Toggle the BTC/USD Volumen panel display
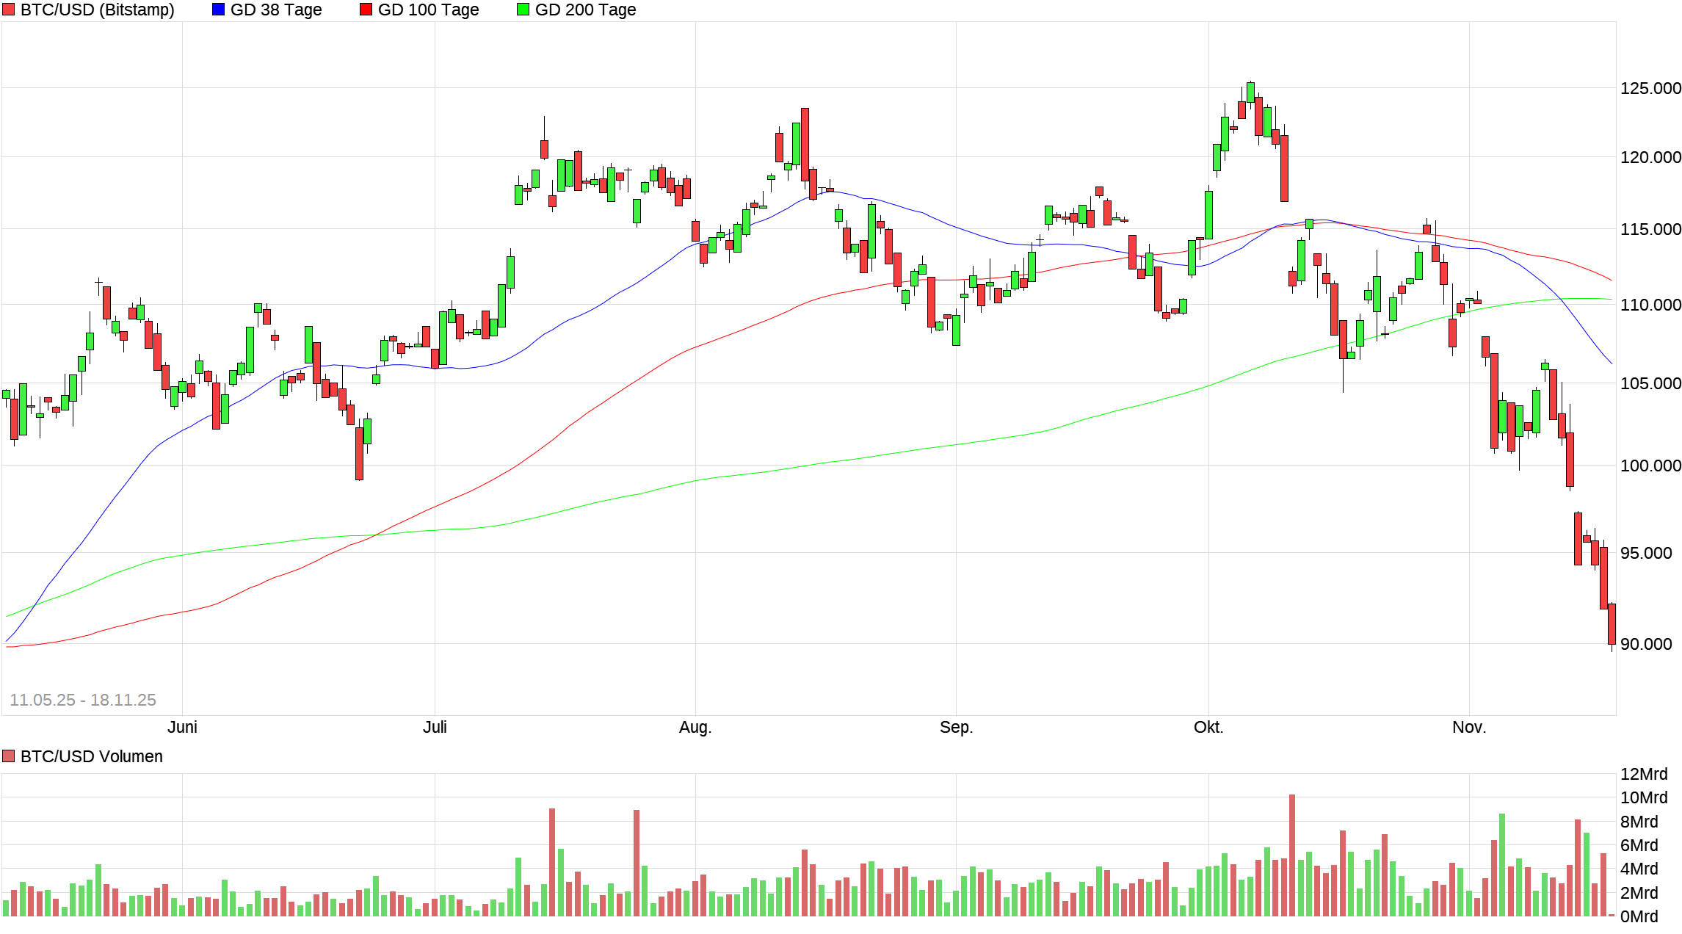The image size is (1682, 934). click(9, 756)
